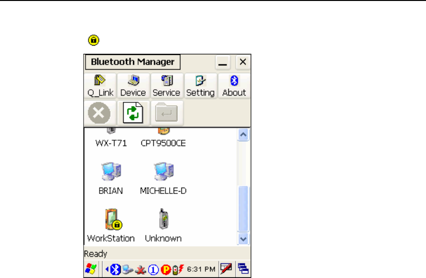Screen dimensions: 426x278
Task: Select the BRIAN computer icon
Action: click(x=111, y=171)
